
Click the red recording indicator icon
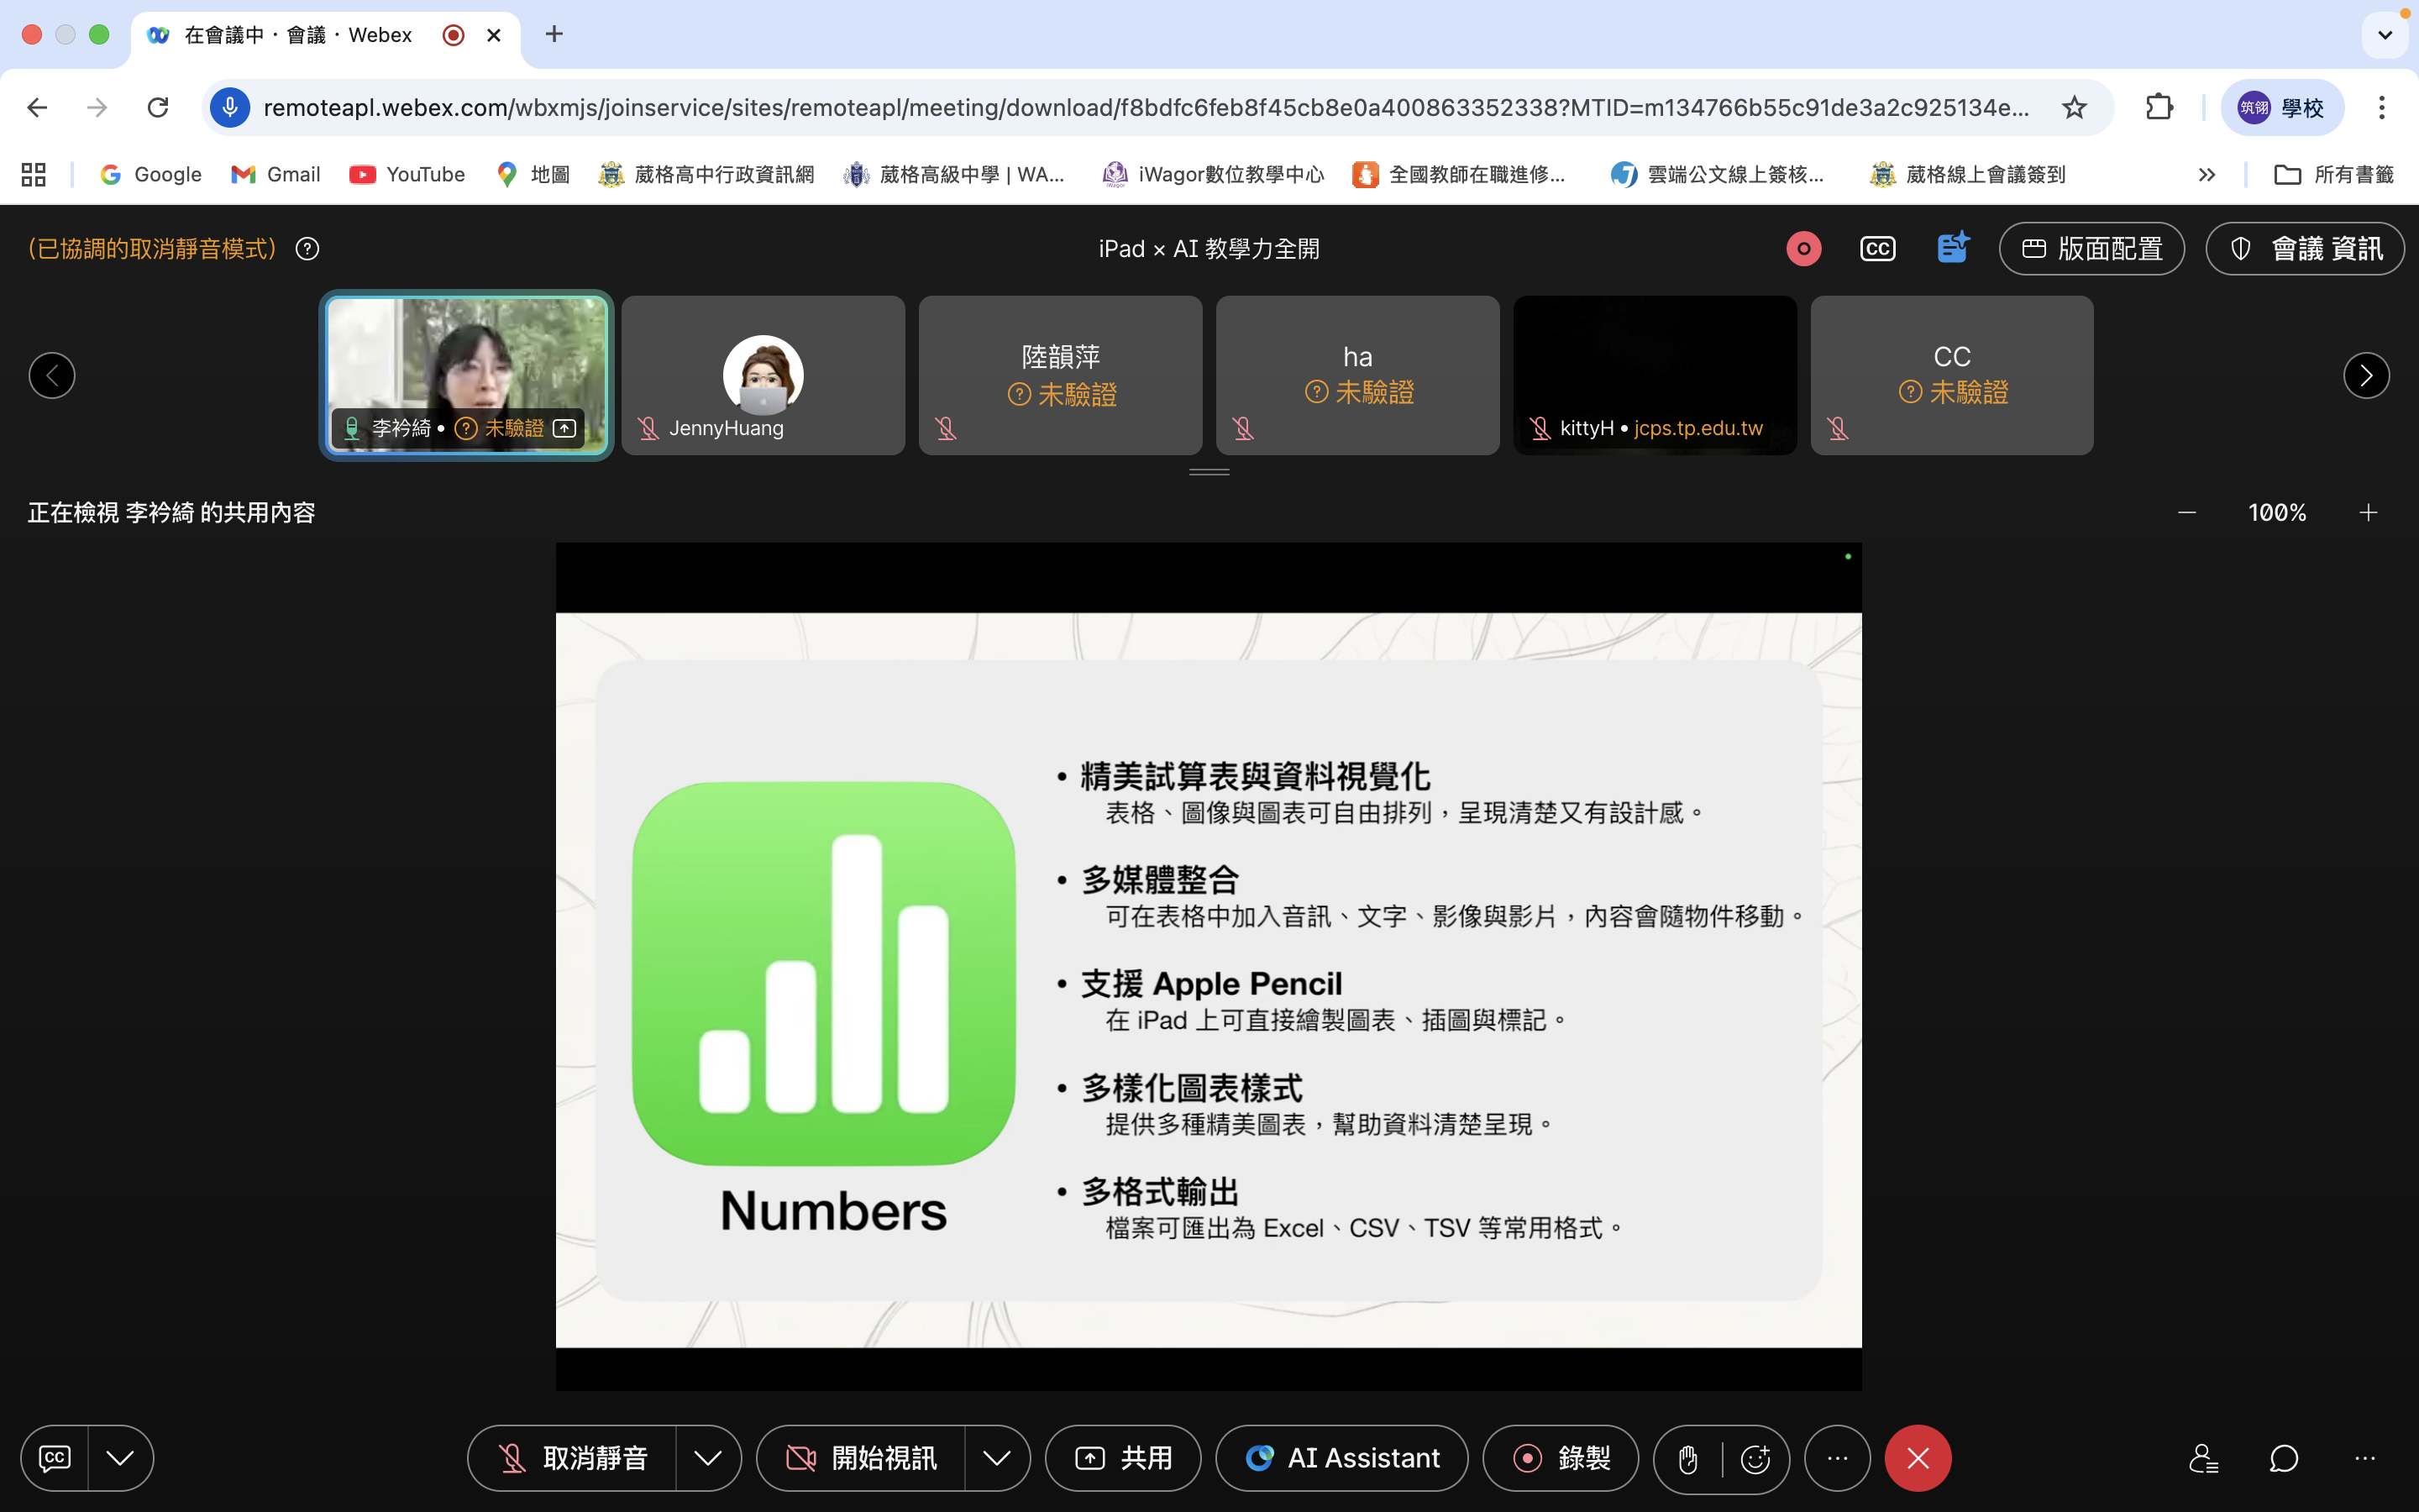point(1803,249)
